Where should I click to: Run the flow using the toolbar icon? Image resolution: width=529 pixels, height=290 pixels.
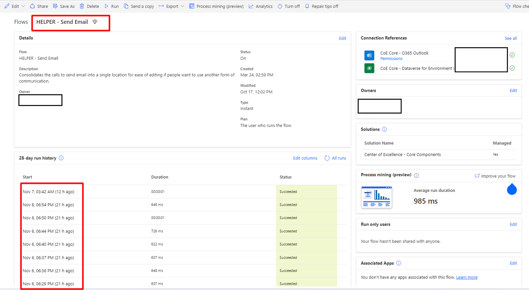point(112,6)
